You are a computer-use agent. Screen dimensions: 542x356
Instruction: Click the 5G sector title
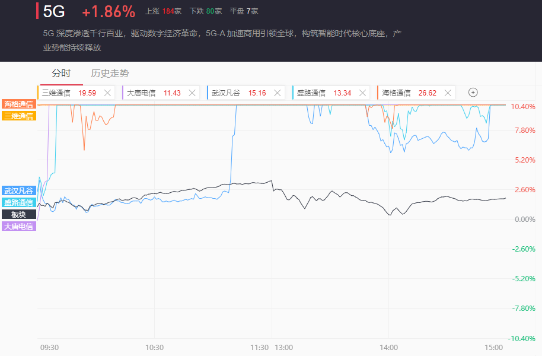[54, 11]
